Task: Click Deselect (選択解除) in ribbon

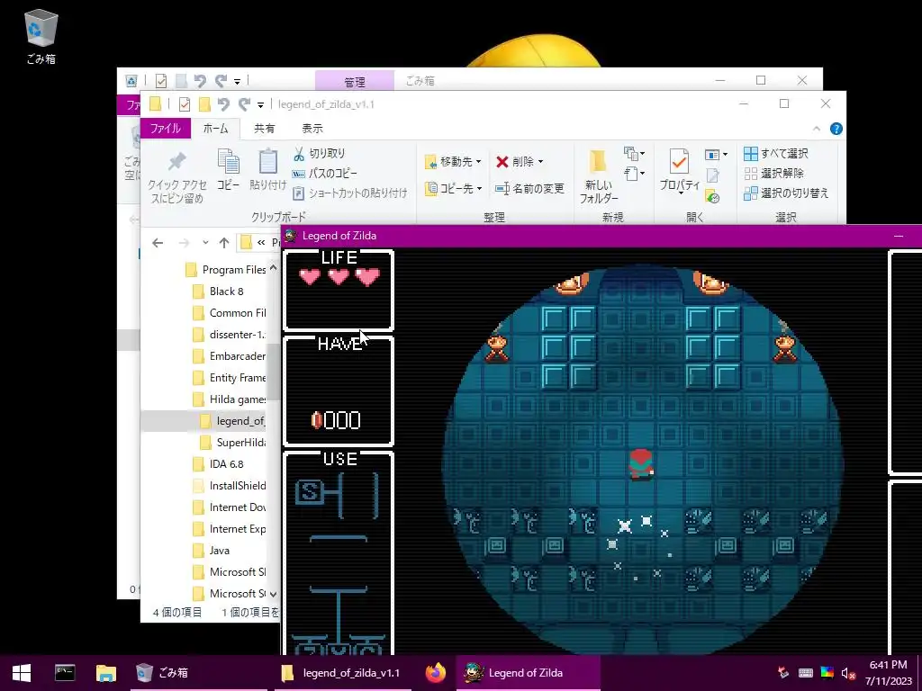Action: (x=773, y=174)
